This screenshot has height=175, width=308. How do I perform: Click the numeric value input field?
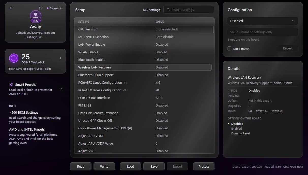pyautogui.click(x=263, y=32)
